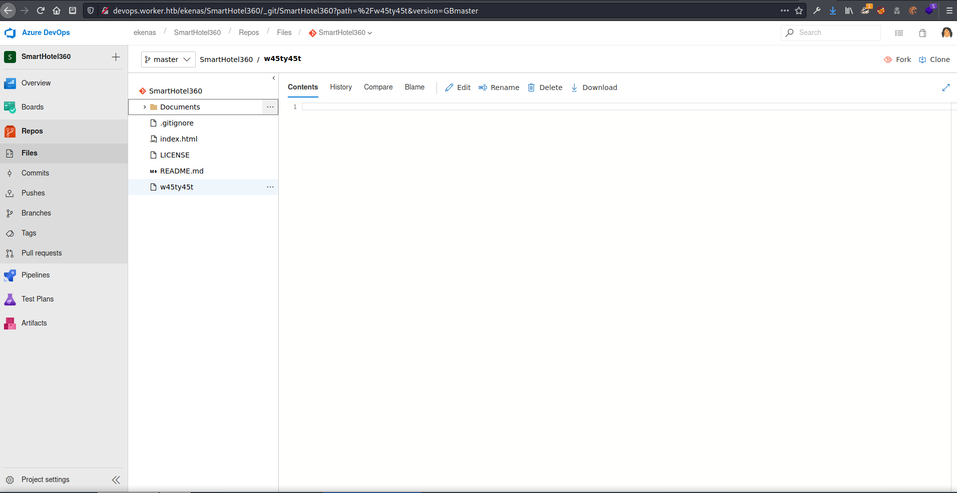Switch to the Contents tab
Image resolution: width=957 pixels, height=493 pixels.
point(303,87)
